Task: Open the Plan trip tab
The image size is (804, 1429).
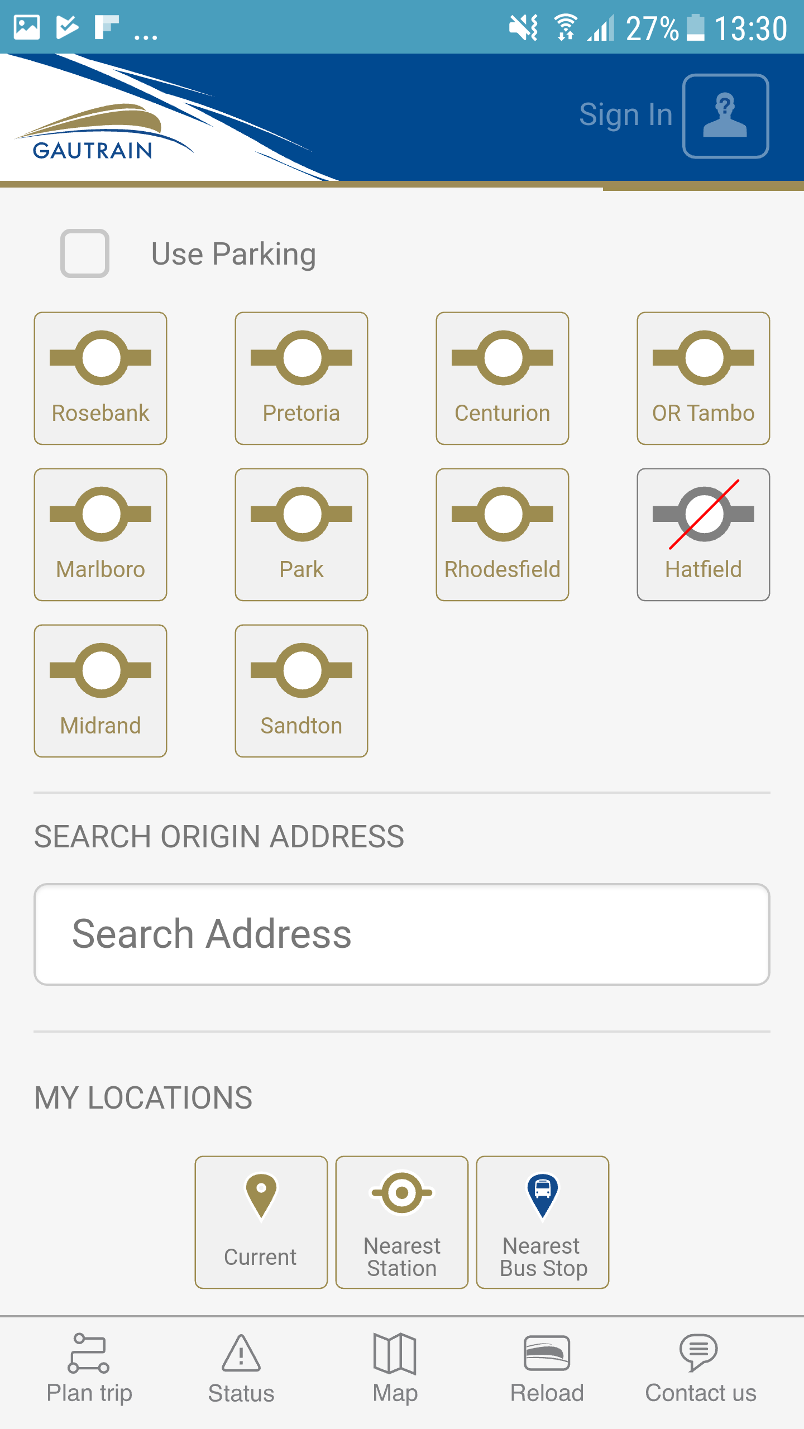Action: [89, 1369]
